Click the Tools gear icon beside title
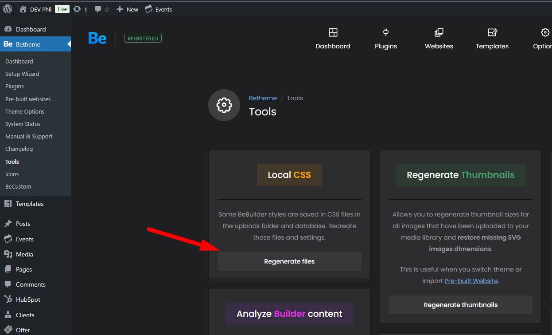Image resolution: width=552 pixels, height=335 pixels. click(224, 105)
